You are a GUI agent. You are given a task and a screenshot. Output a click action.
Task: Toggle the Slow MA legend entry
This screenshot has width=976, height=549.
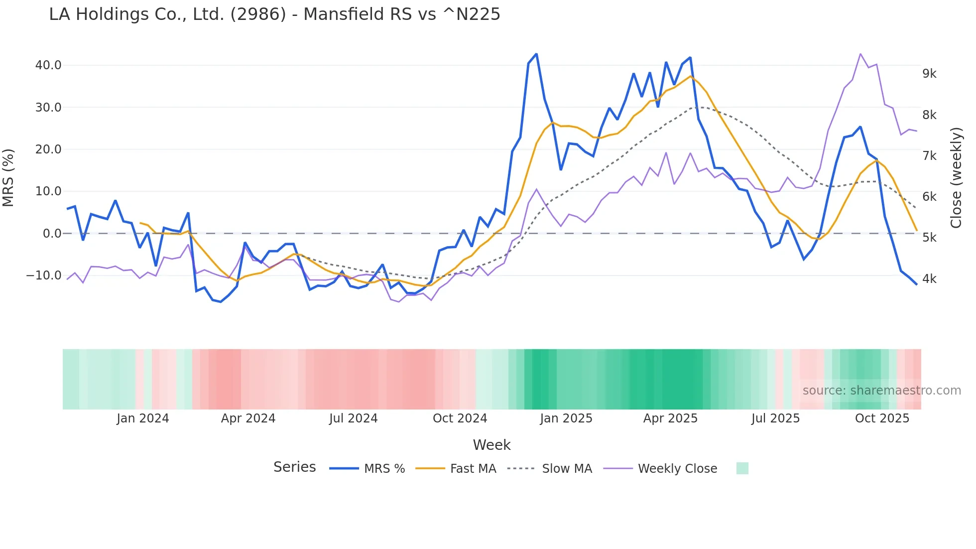pos(550,469)
